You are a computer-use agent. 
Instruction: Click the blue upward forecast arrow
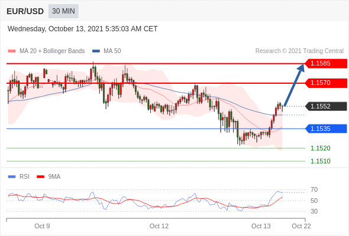point(294,85)
